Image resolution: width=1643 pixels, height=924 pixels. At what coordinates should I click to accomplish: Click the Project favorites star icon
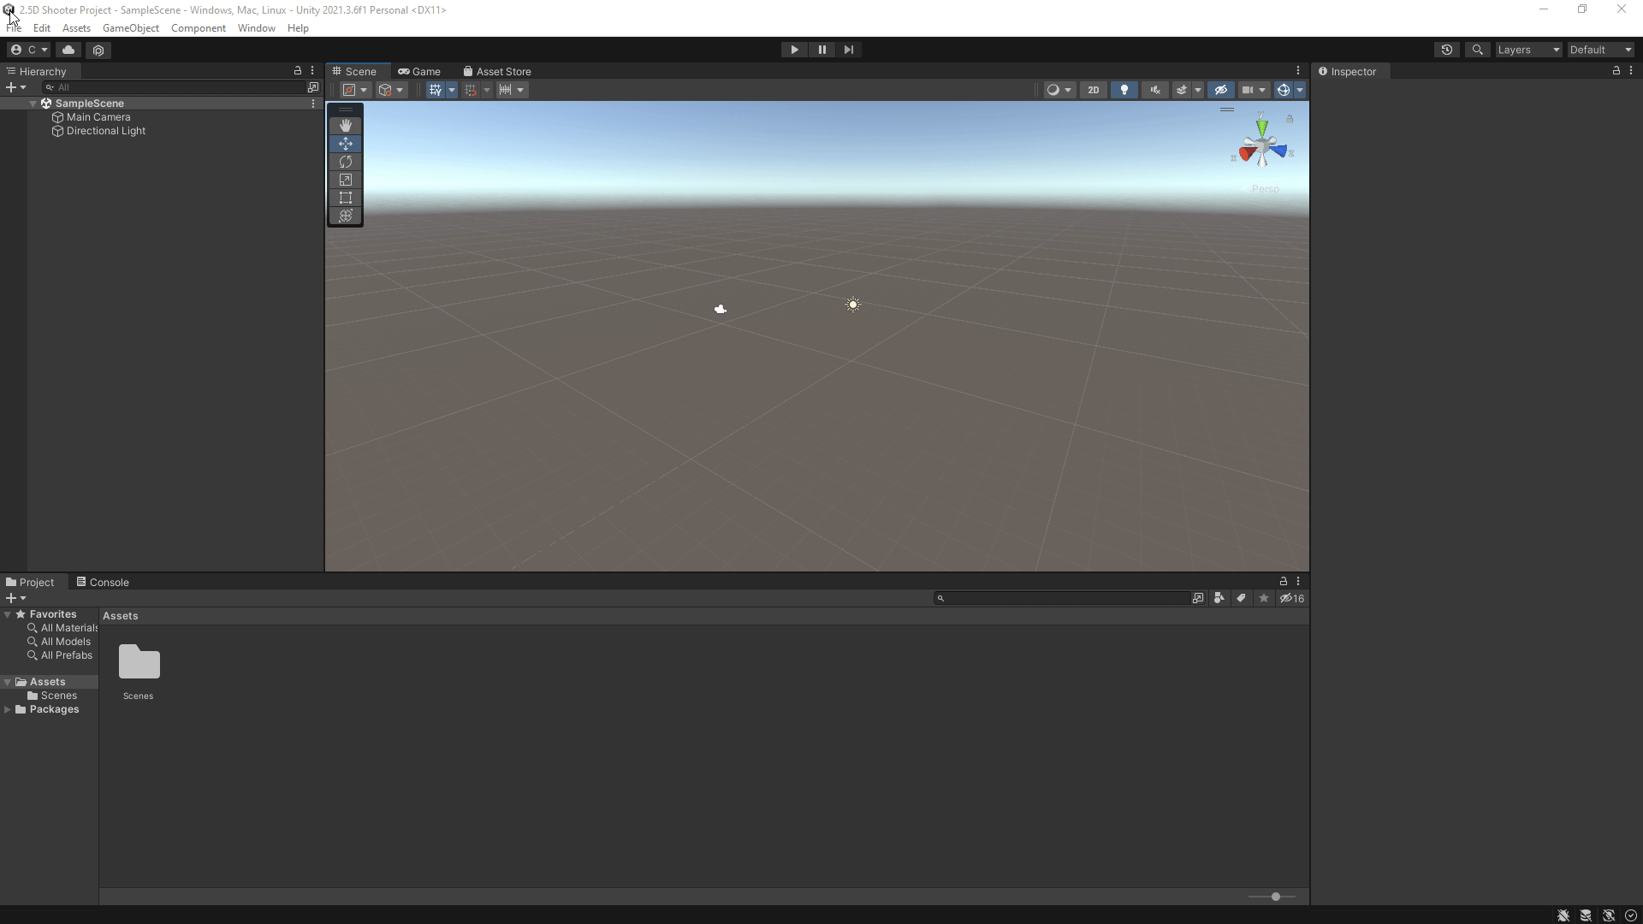[x=1264, y=598]
